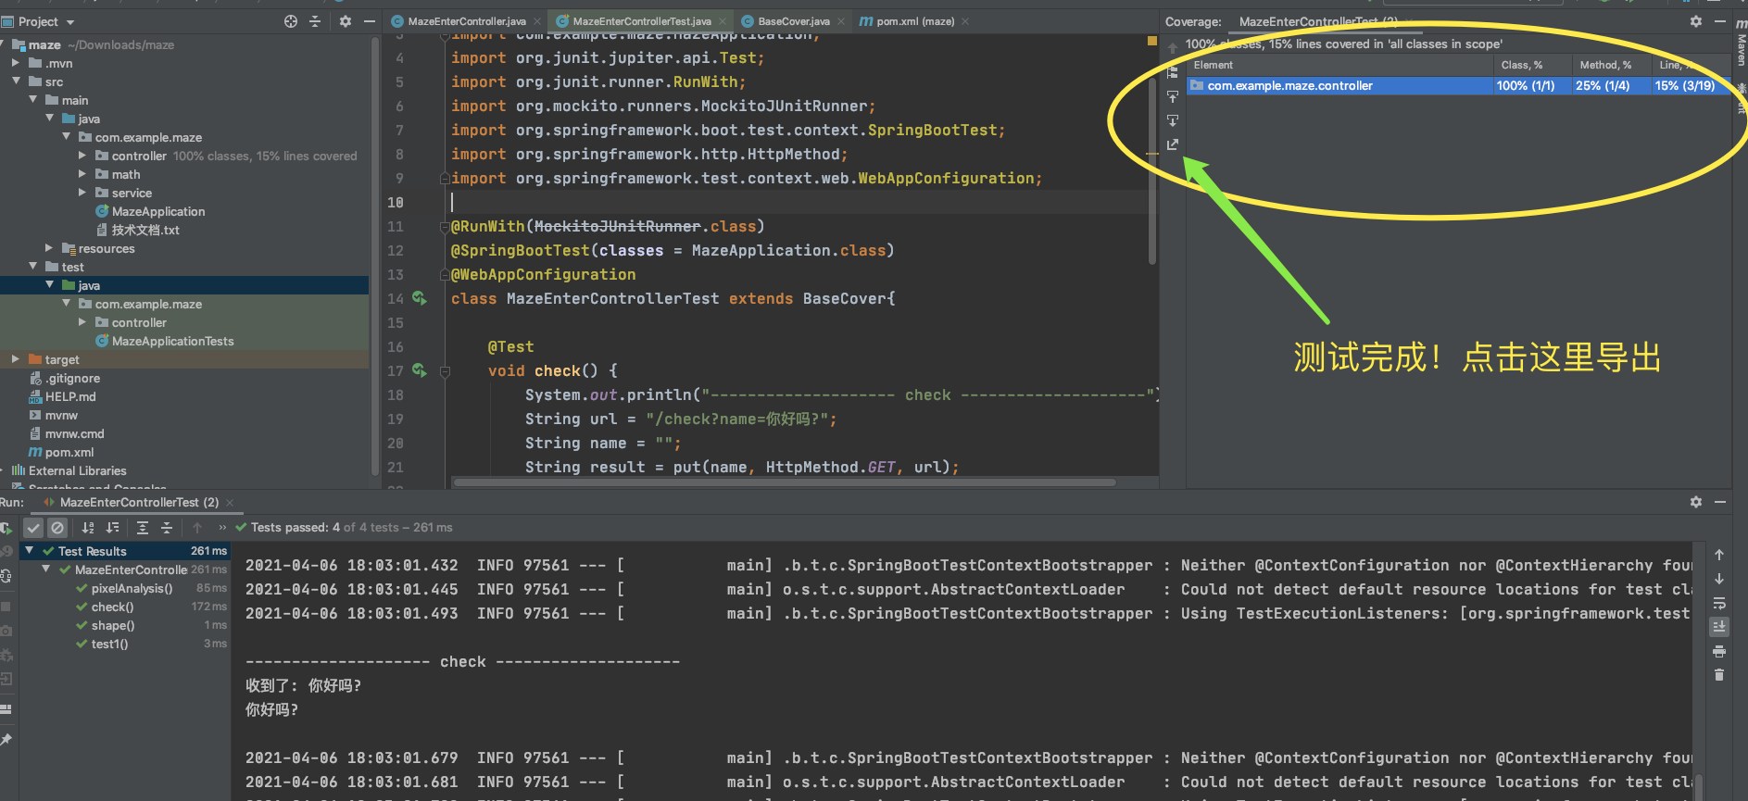The height and width of the screenshot is (801, 1748).
Task: Switch to pom.xml (maze) tab
Action: pyautogui.click(x=915, y=21)
